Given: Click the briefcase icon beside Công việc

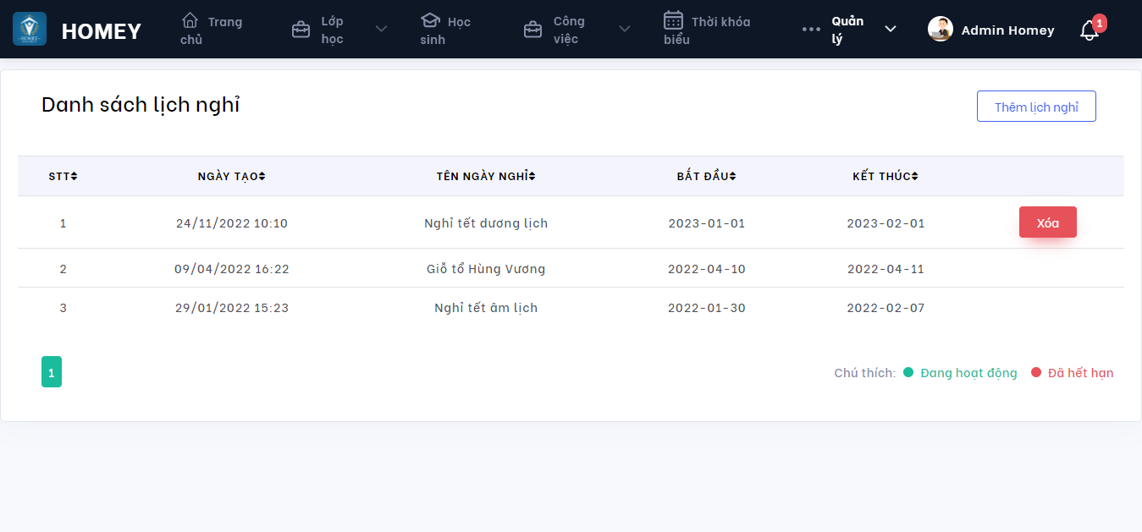Looking at the screenshot, I should tap(532, 30).
